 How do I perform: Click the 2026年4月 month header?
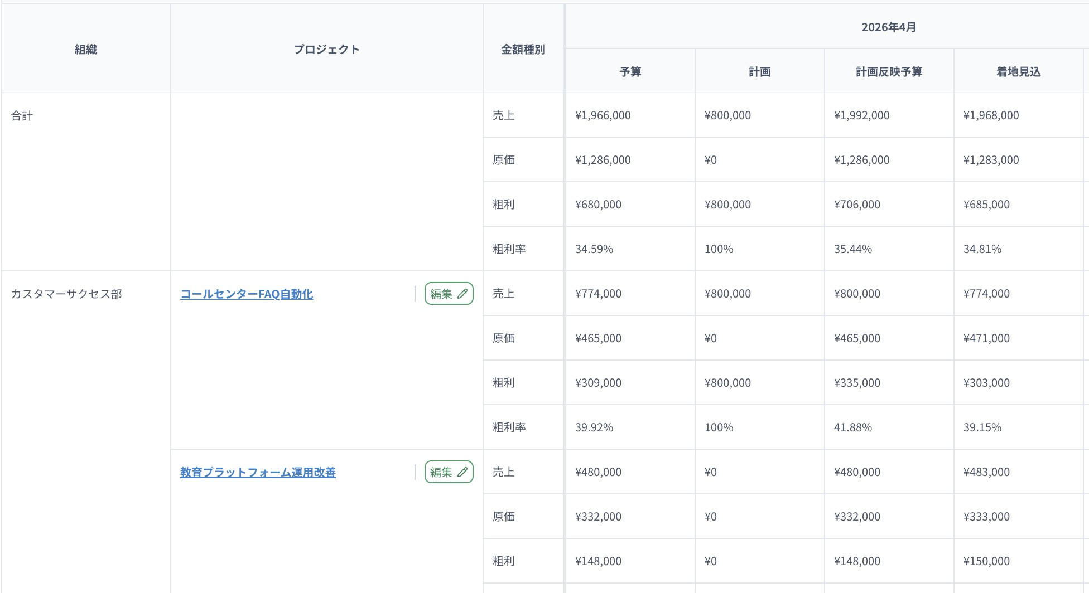(889, 27)
